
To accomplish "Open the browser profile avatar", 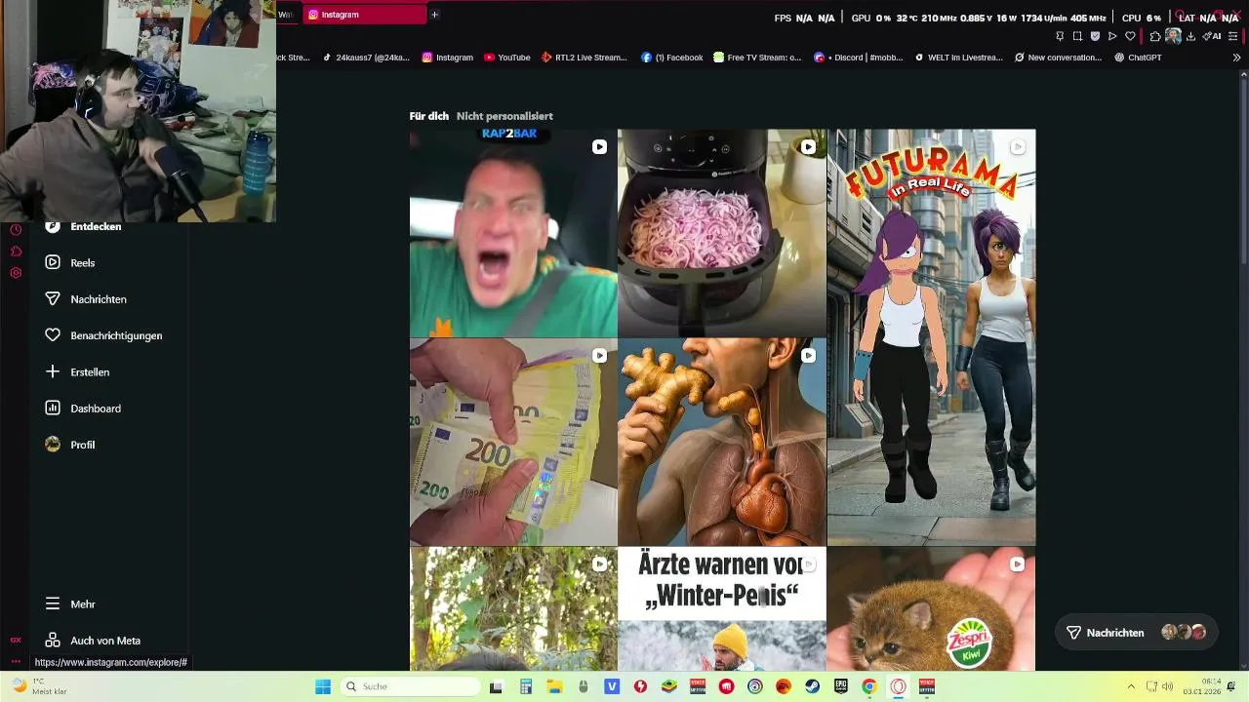I will [x=1173, y=36].
